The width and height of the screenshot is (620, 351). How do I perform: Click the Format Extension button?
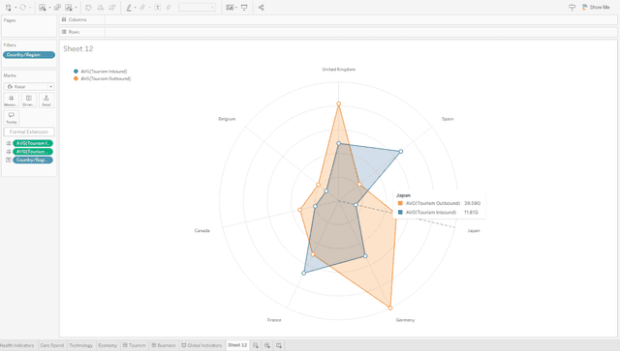(29, 132)
